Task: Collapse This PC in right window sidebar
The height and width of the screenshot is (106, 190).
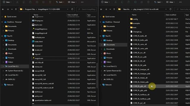Action: click(x=100, y=36)
